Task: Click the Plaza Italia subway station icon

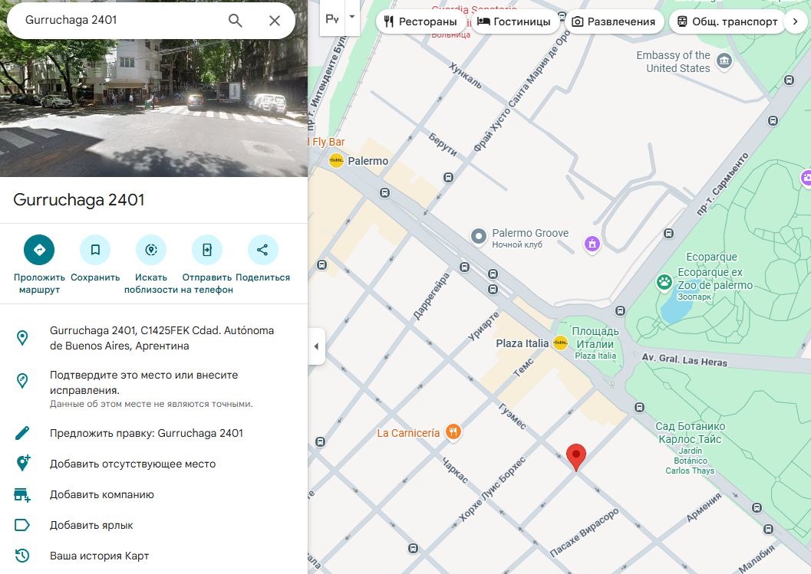Action: [x=560, y=343]
